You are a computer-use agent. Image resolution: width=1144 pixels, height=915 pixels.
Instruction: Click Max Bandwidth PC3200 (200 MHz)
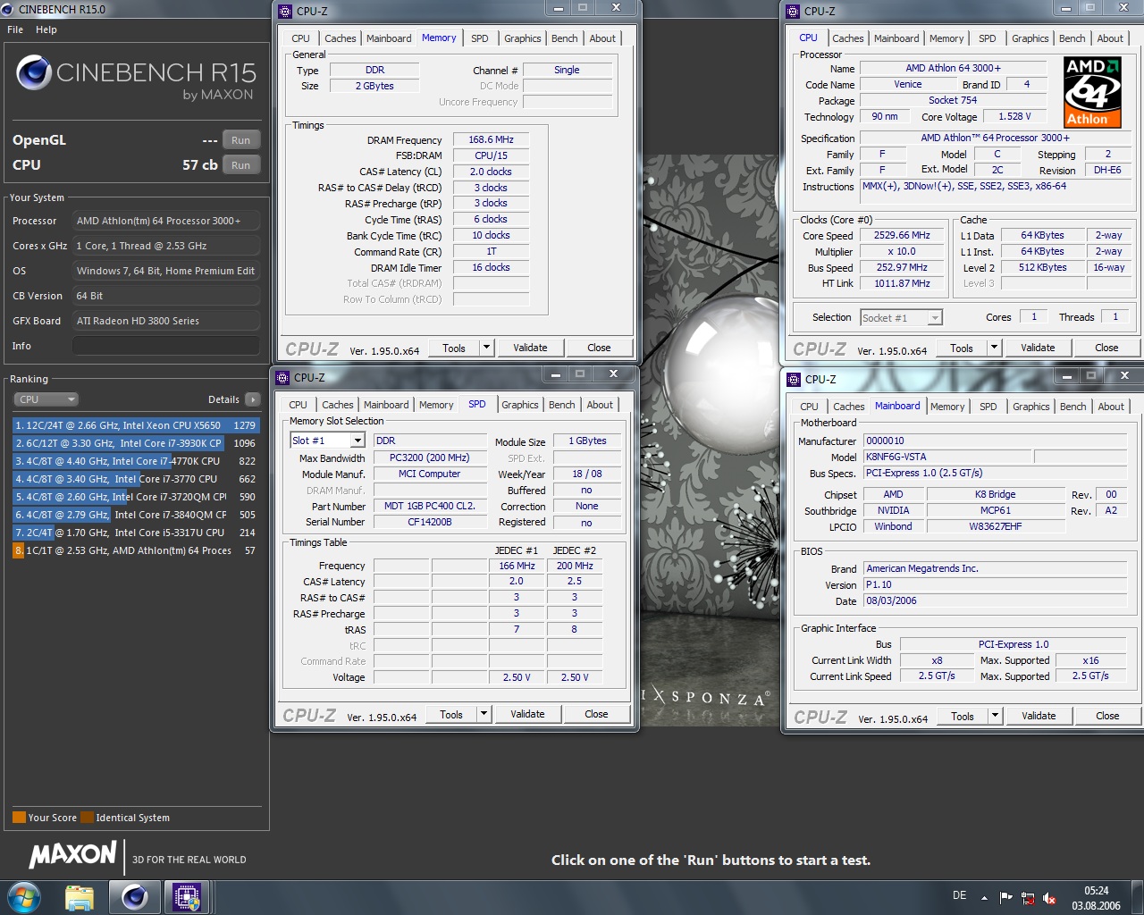429,457
